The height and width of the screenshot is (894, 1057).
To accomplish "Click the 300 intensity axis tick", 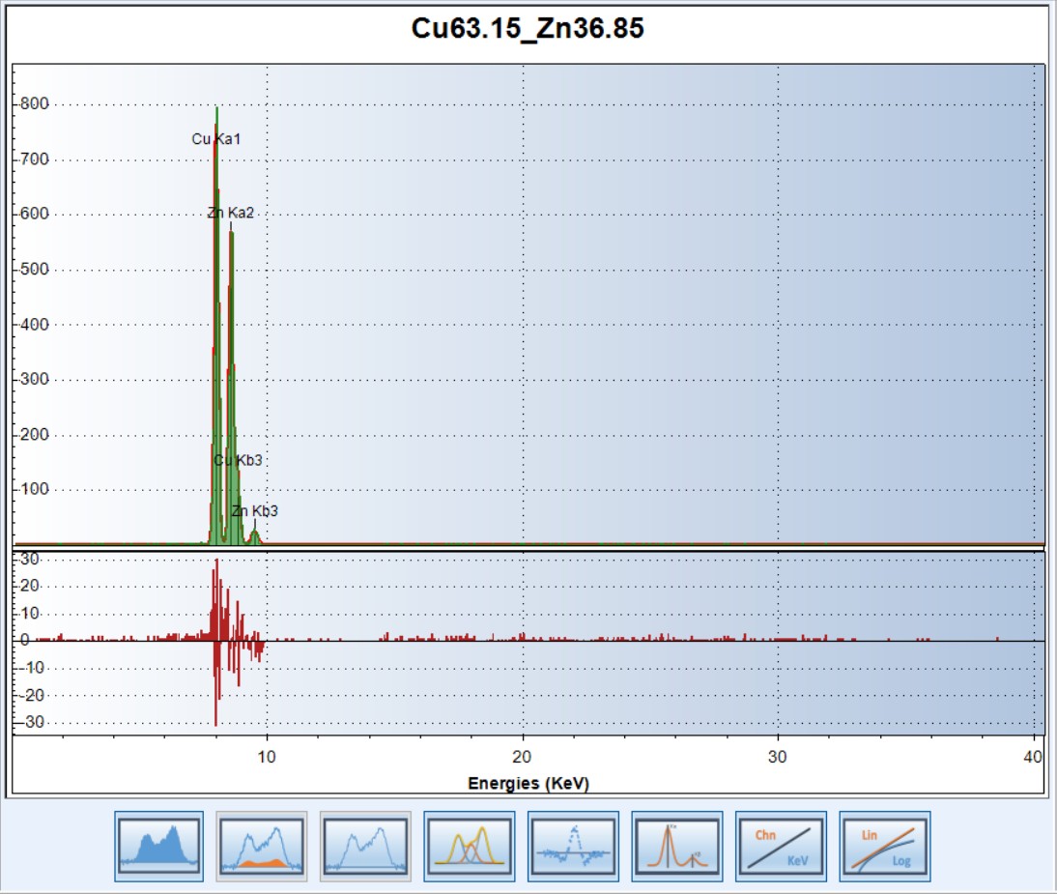I will (35, 379).
